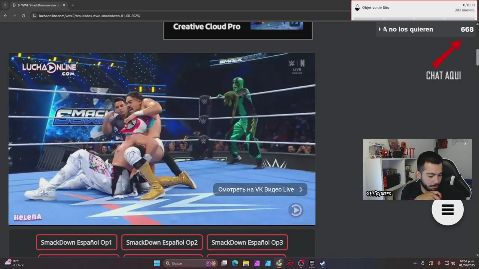Choose SmackDown Español Op1 stream
Screen dimensions: 479x269
76,242
